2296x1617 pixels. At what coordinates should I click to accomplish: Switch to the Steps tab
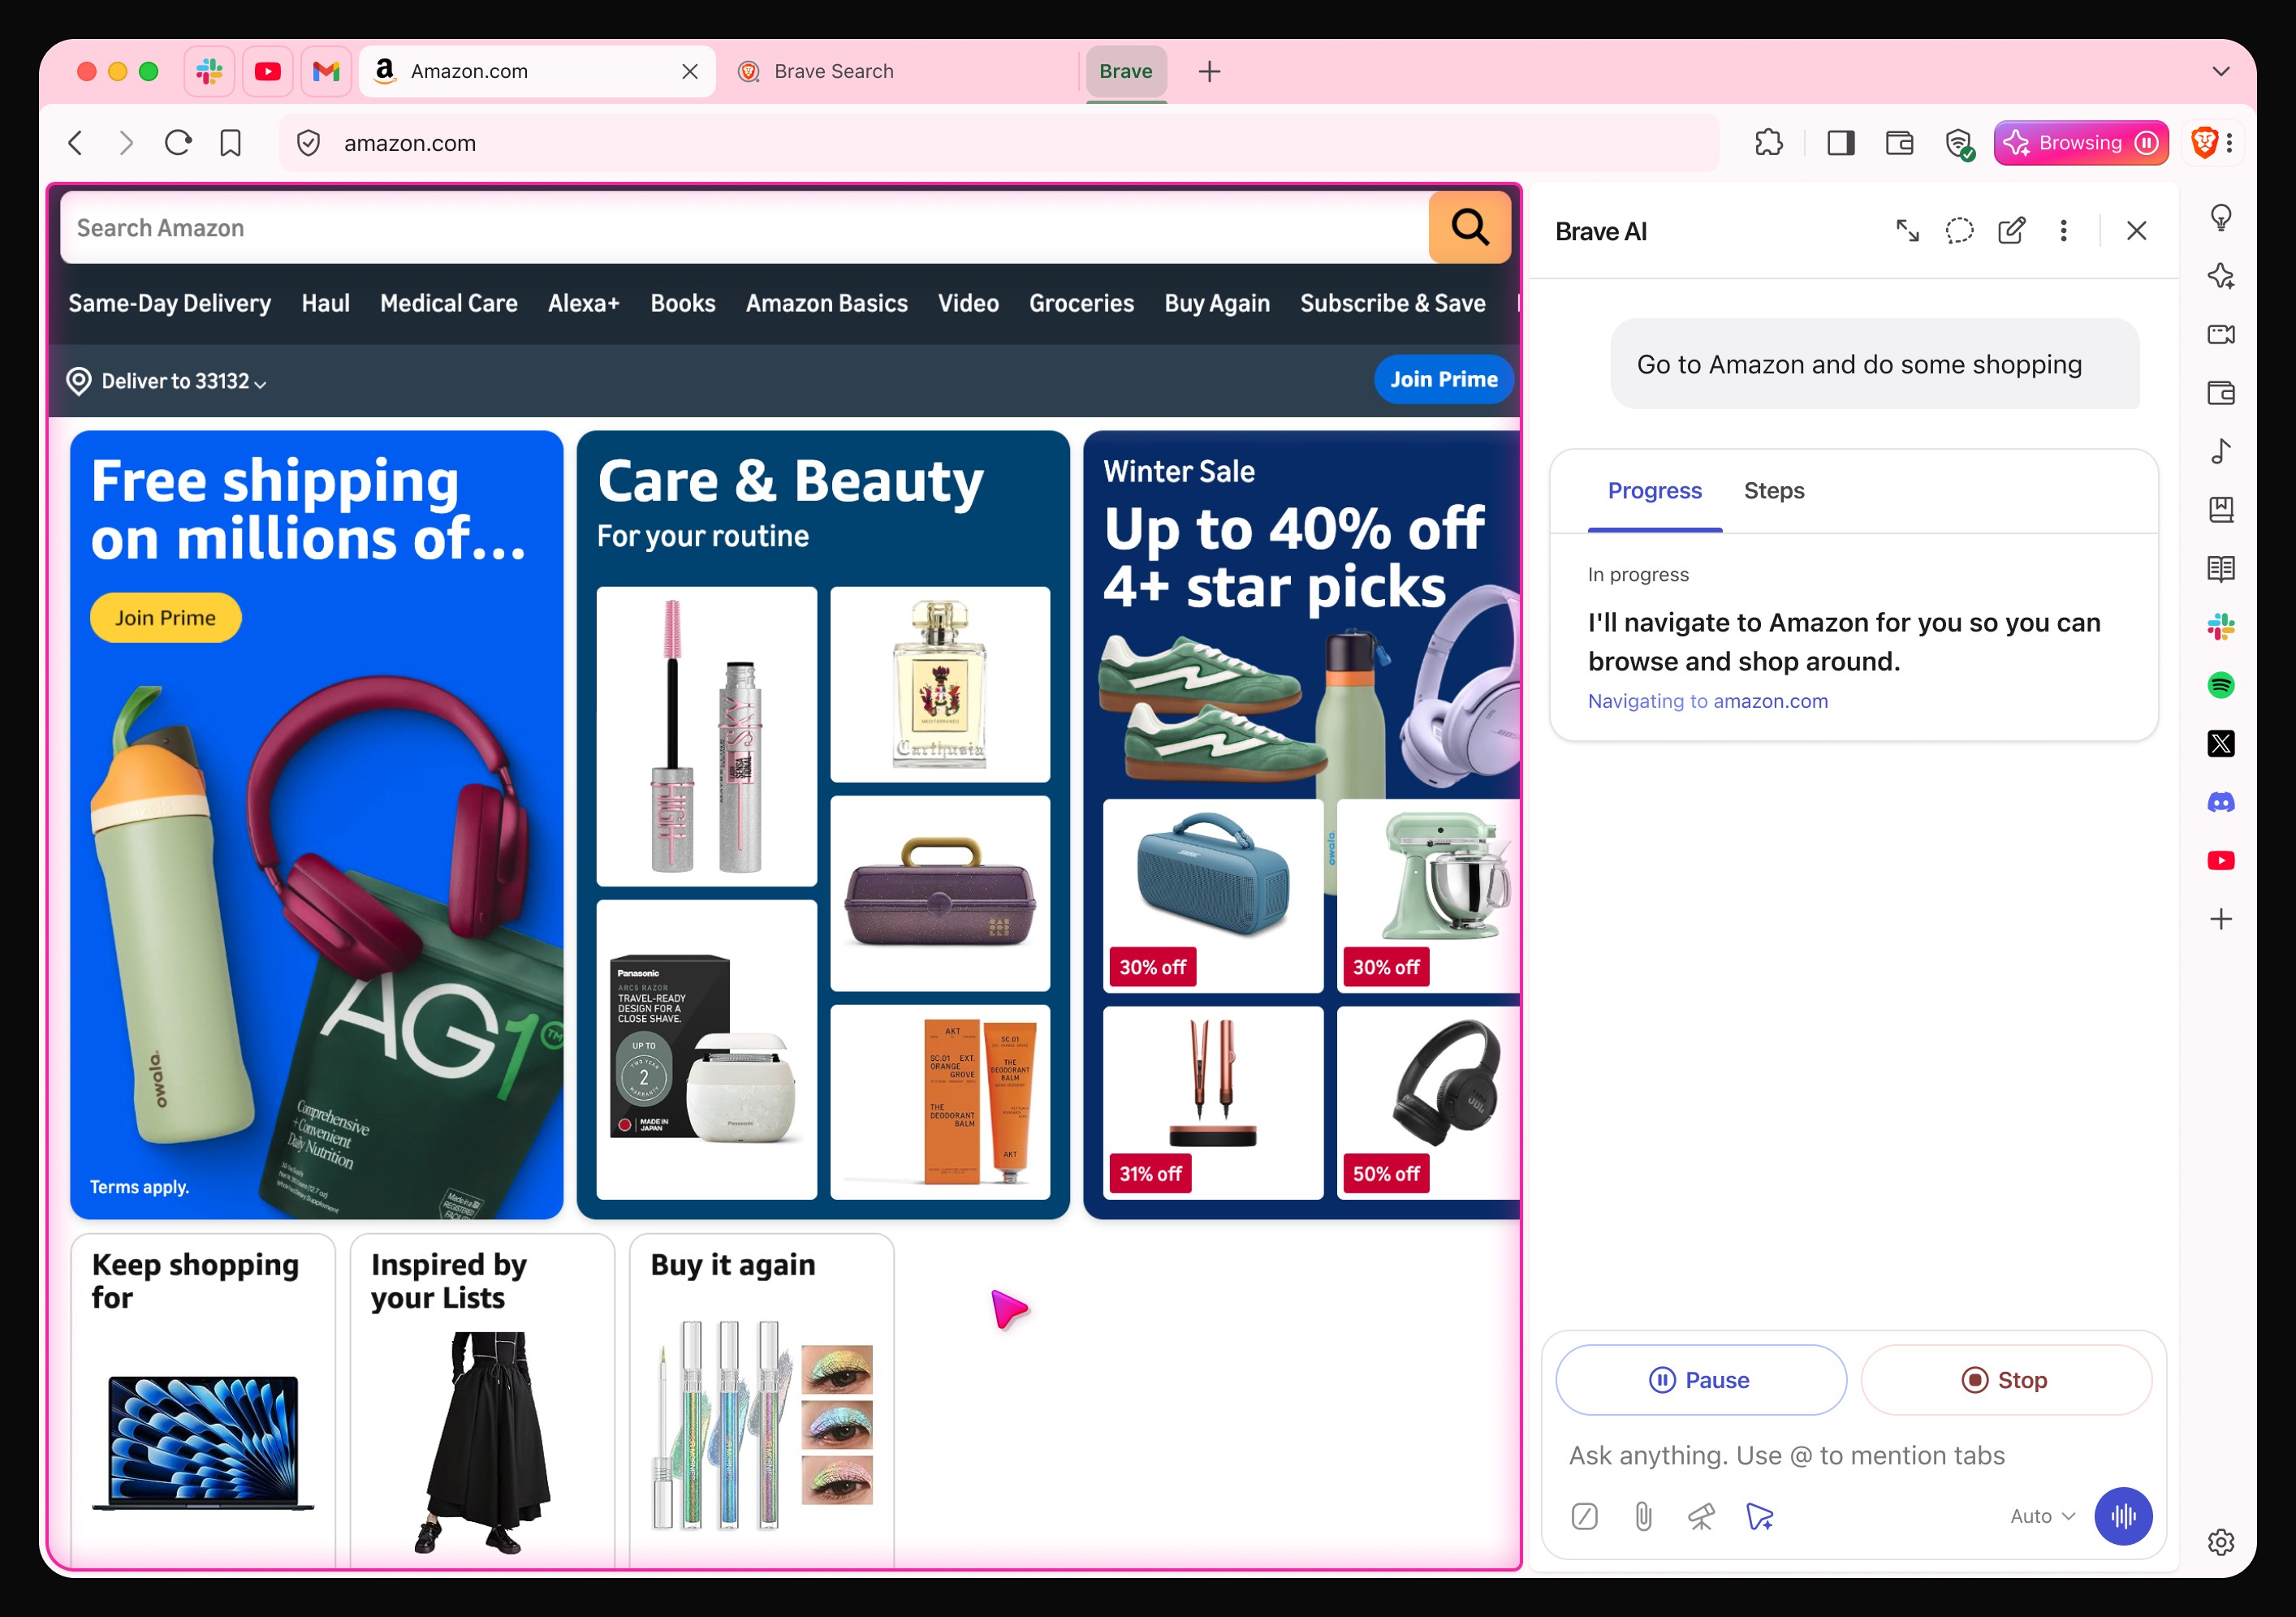click(x=1773, y=491)
